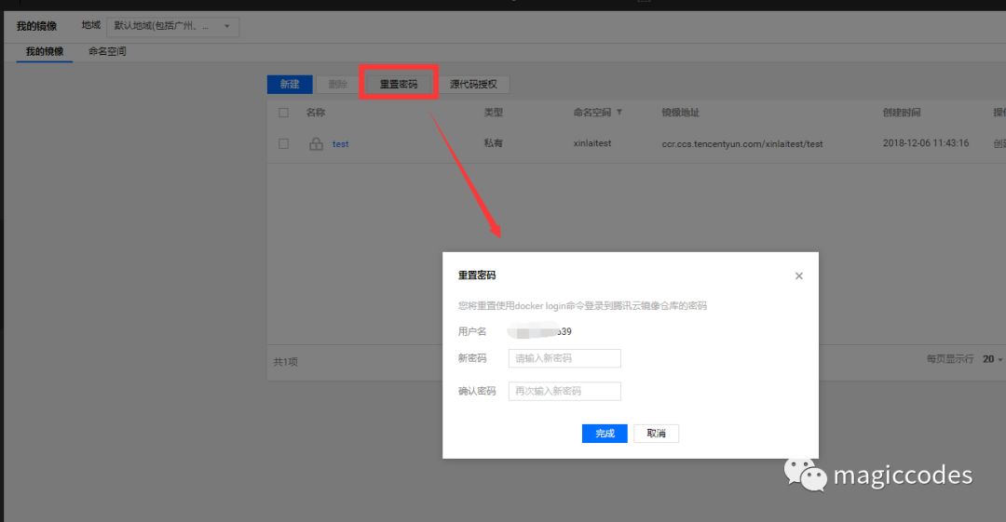
Task: Click the 重置密码 toolbar button
Action: coord(399,84)
